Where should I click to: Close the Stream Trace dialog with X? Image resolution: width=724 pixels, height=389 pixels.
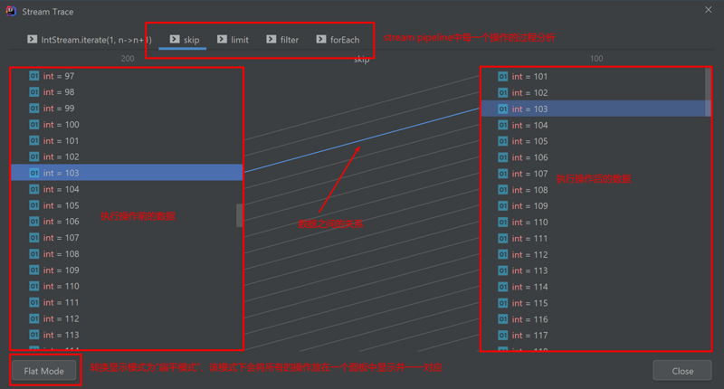[x=709, y=10]
